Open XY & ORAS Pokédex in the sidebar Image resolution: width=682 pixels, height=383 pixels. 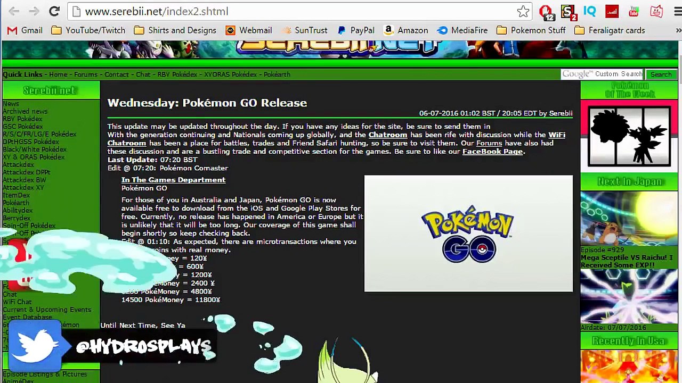(x=34, y=157)
